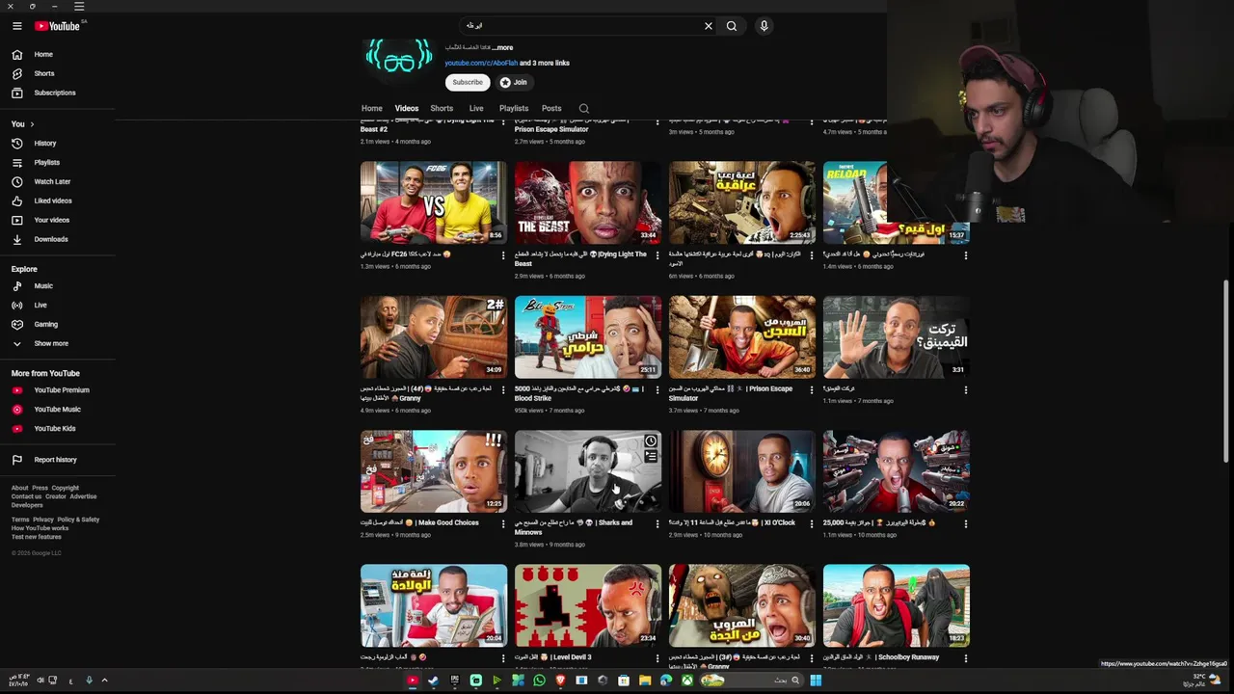Add Sharks and Minnows video to queue
The height and width of the screenshot is (694, 1234).
pos(651,457)
